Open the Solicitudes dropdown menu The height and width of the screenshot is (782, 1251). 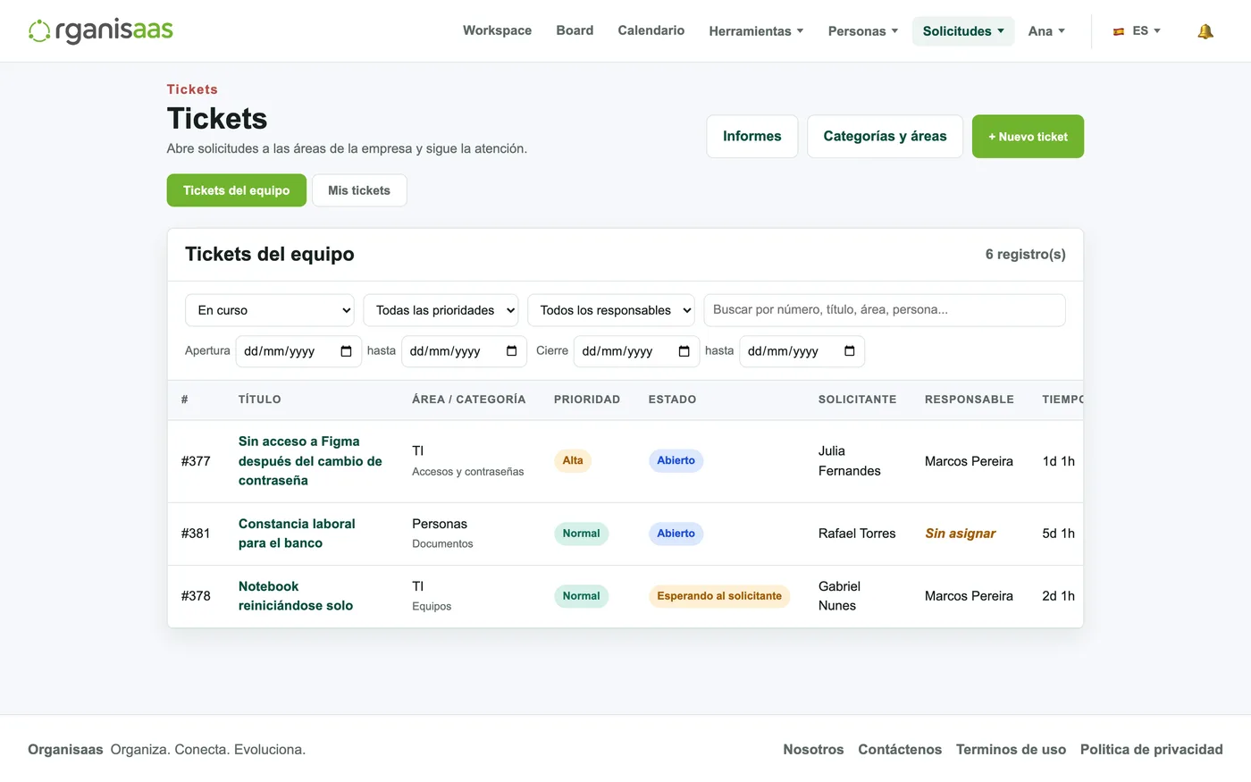(963, 31)
